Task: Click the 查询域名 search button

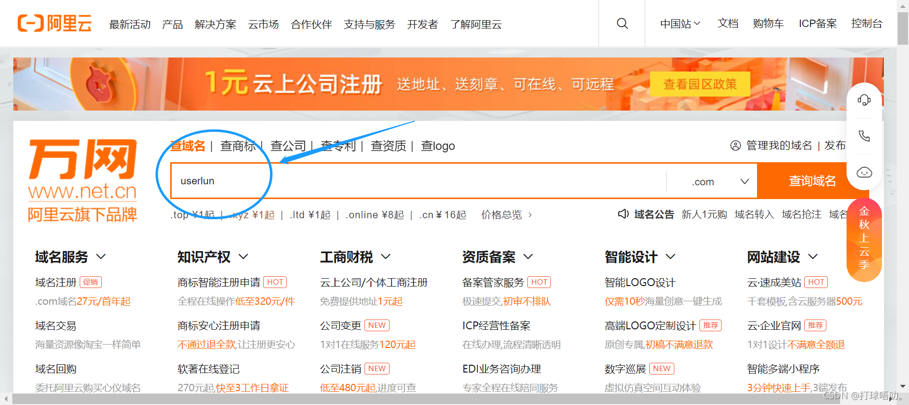Action: tap(812, 181)
